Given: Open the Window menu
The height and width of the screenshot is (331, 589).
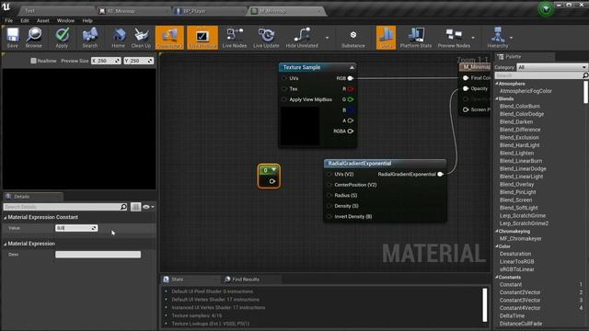Looking at the screenshot, I should pyautogui.click(x=65, y=20).
